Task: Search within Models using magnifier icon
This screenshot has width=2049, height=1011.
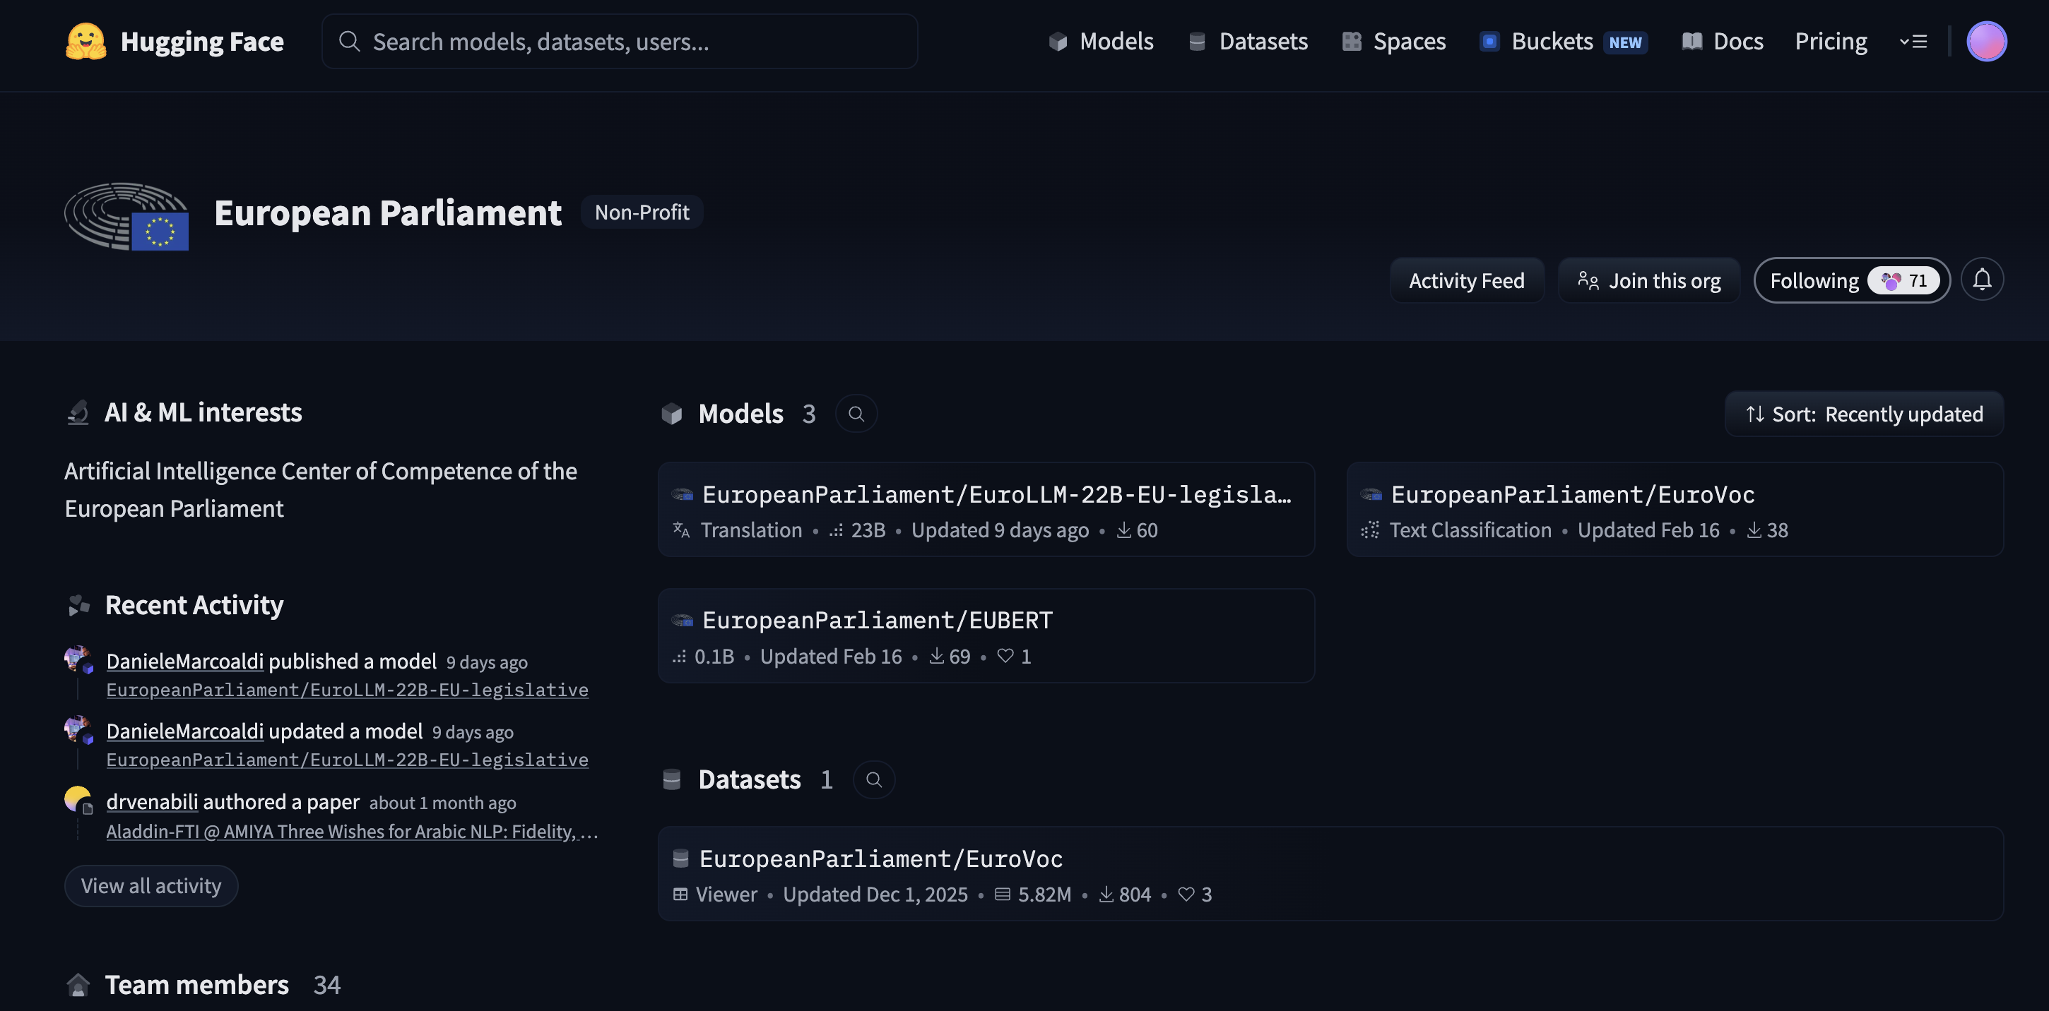Action: [x=856, y=414]
